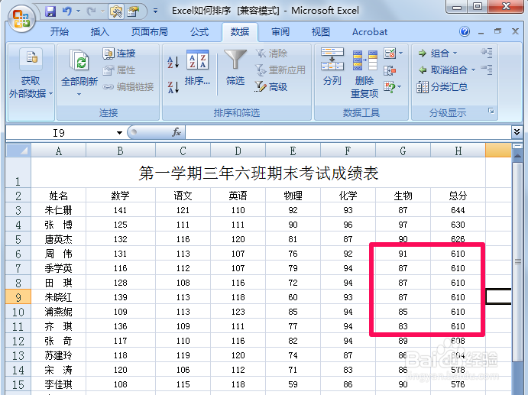The width and height of the screenshot is (528, 395).
Task: Click the vertical scrollbar thumb
Action: point(517,262)
